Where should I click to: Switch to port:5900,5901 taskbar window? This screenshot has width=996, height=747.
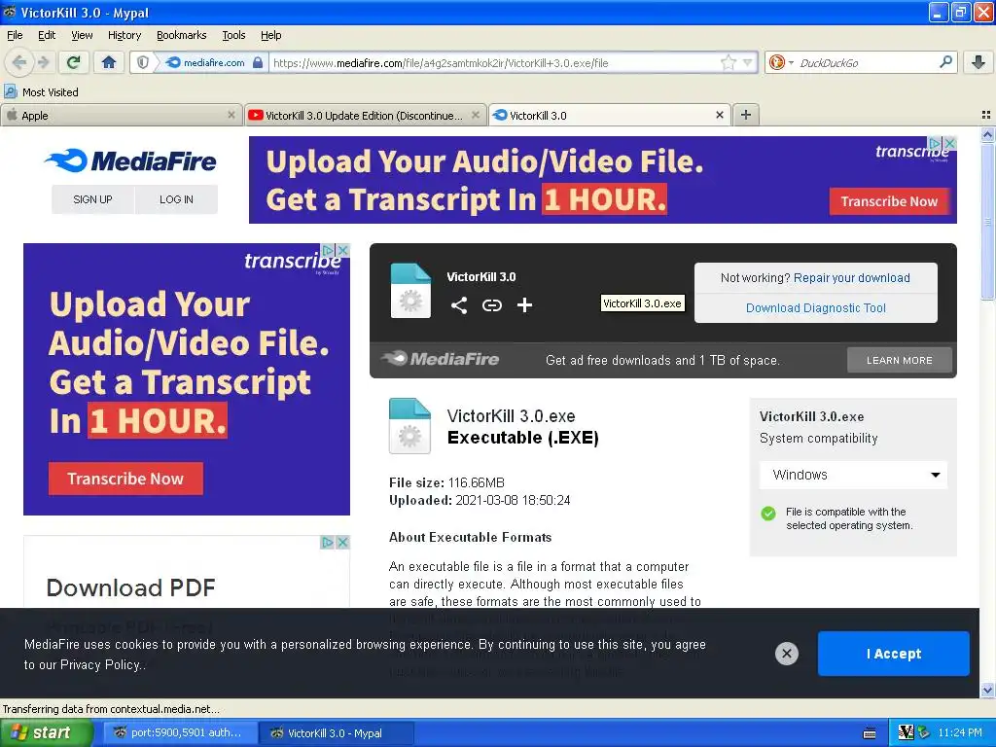click(x=180, y=732)
